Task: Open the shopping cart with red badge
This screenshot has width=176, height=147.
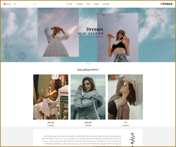Action: pos(7,4)
